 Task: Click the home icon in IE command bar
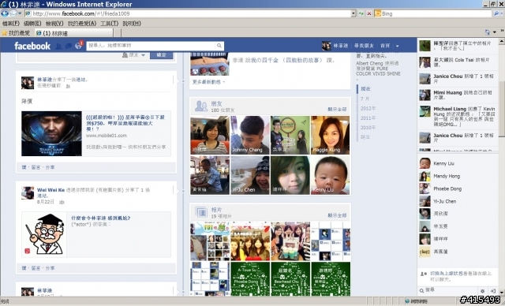[x=488, y=32]
